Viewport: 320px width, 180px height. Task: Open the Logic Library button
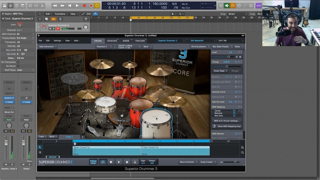click(4, 5)
